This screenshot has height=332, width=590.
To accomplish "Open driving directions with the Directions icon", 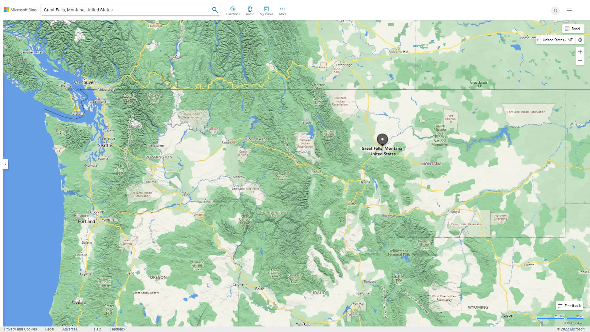I will coord(233,10).
